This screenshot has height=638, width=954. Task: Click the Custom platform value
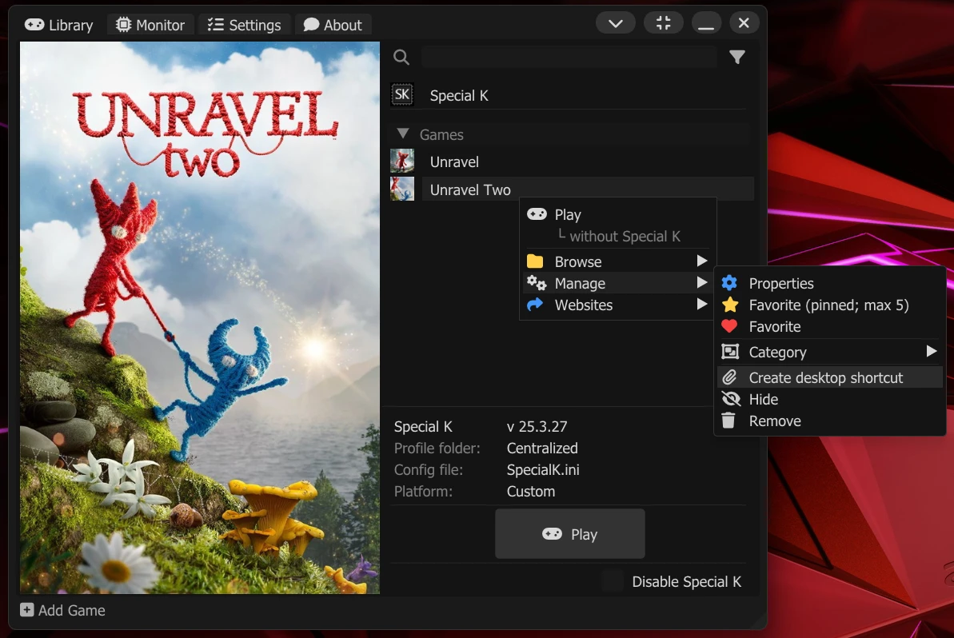click(x=530, y=492)
